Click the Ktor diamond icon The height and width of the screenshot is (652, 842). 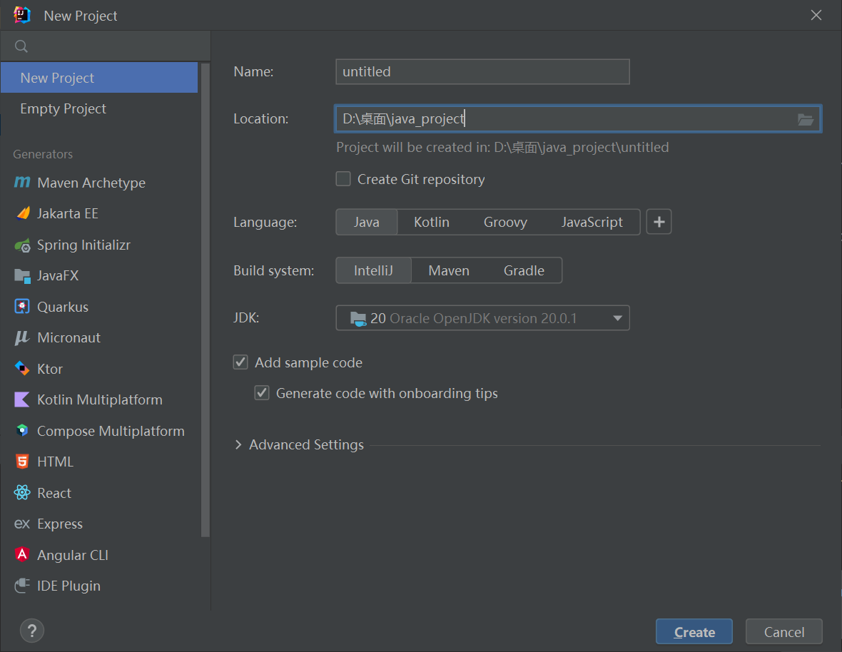22,369
